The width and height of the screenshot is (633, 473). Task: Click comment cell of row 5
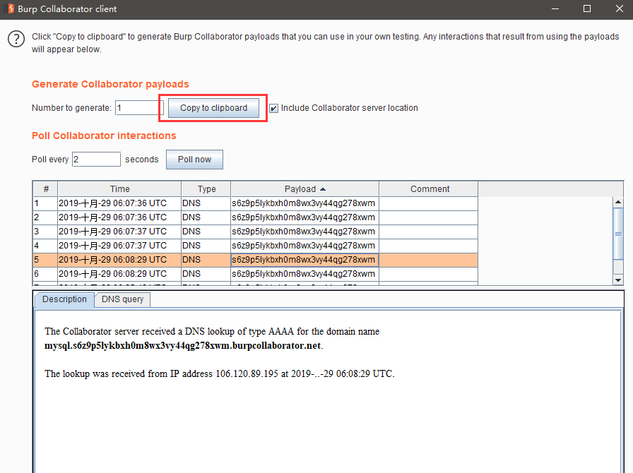tap(429, 260)
